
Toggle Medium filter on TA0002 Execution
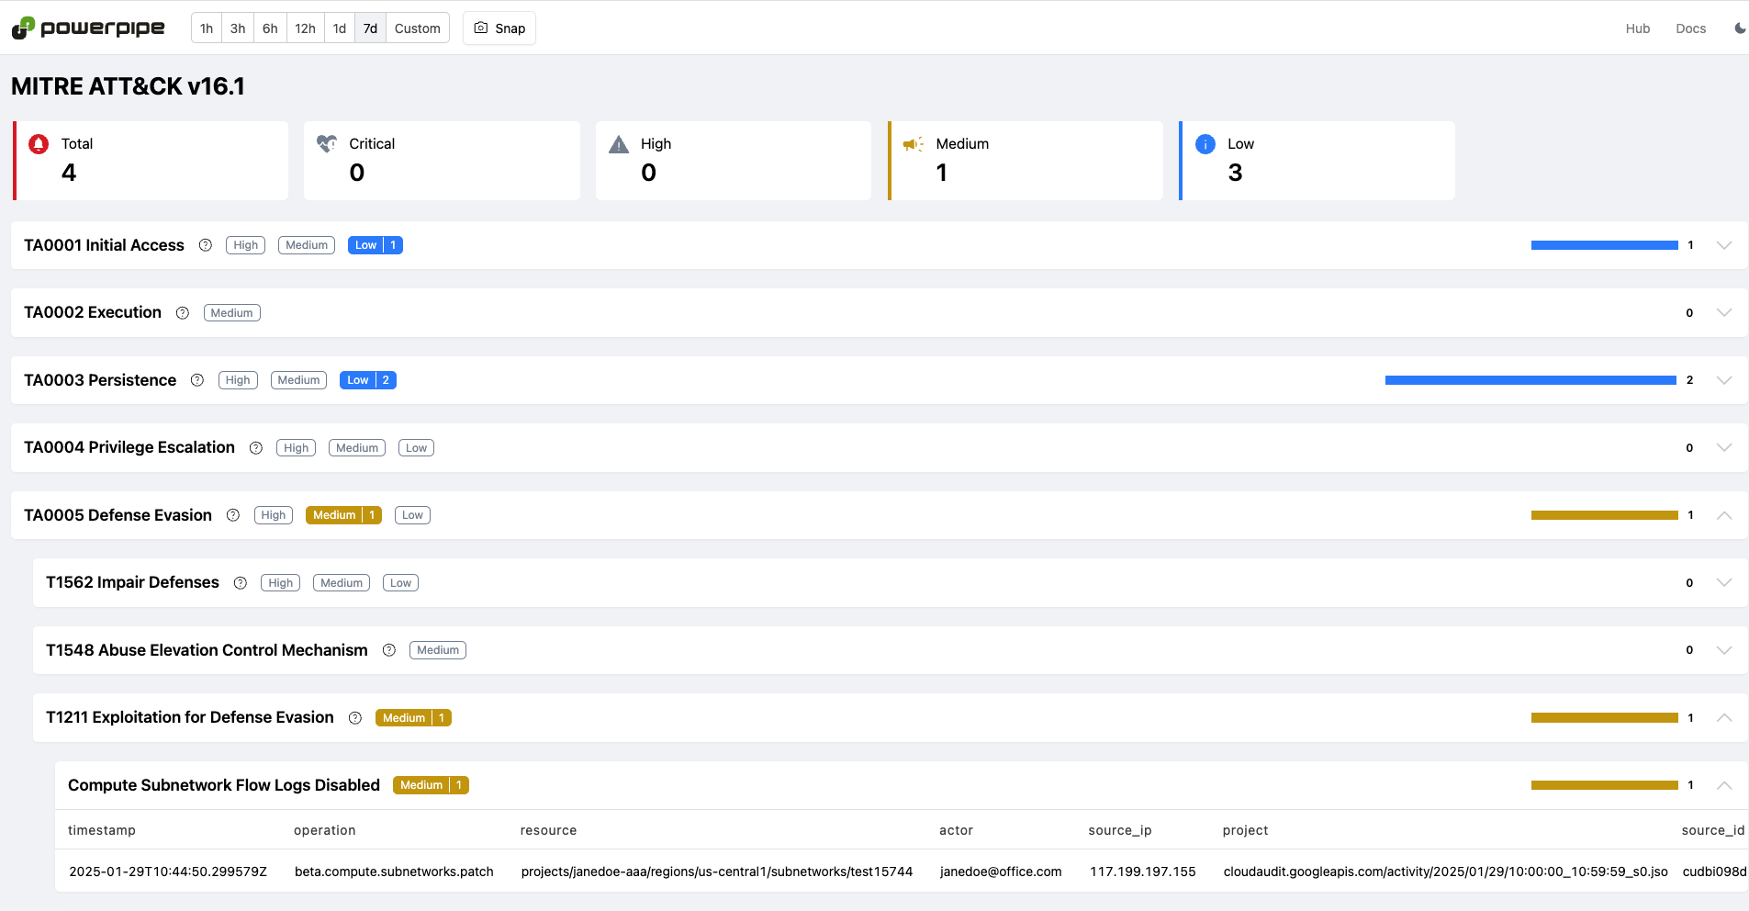(231, 313)
